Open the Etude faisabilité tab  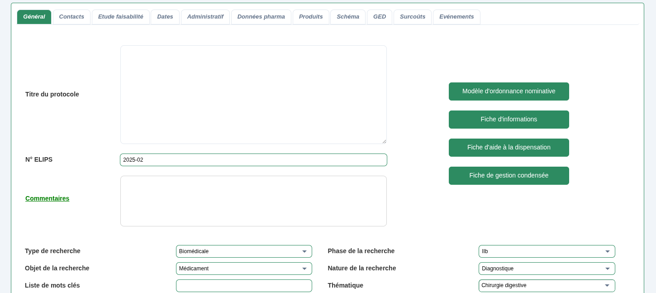(121, 17)
